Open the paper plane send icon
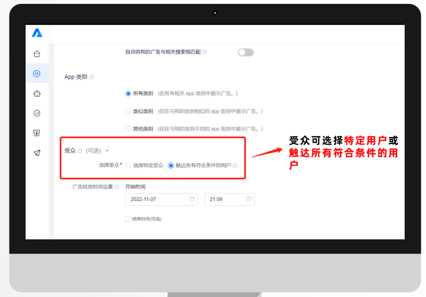The width and height of the screenshot is (426, 297). click(37, 153)
